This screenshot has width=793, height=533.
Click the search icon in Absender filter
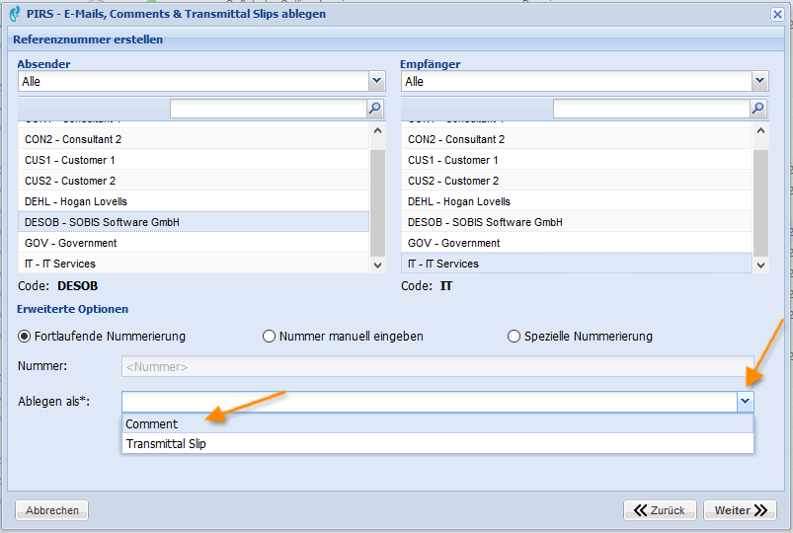coord(375,109)
